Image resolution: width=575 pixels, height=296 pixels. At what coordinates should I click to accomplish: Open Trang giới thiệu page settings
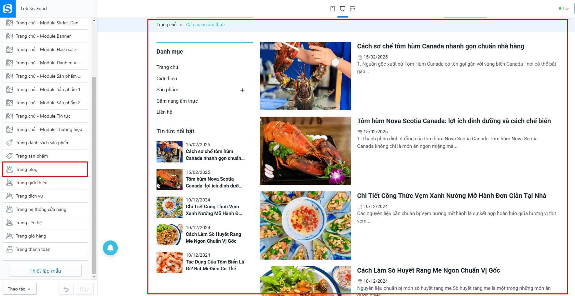coord(45,183)
